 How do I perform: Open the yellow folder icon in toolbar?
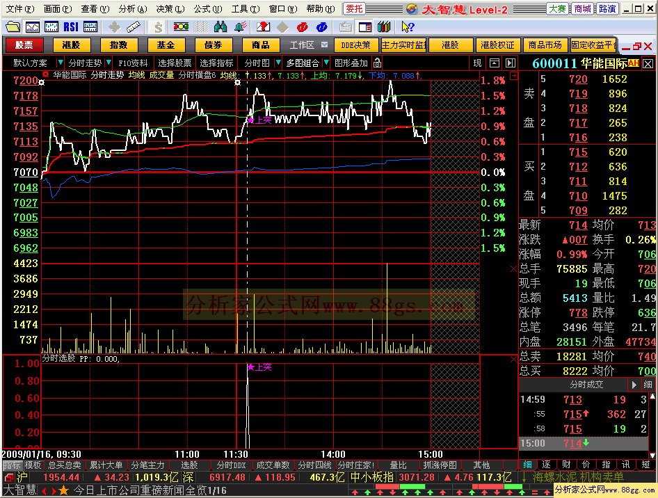pos(13,27)
